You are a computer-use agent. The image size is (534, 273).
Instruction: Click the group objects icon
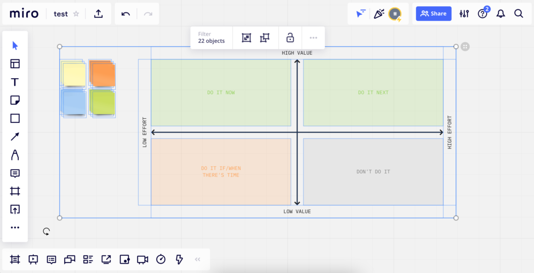247,38
